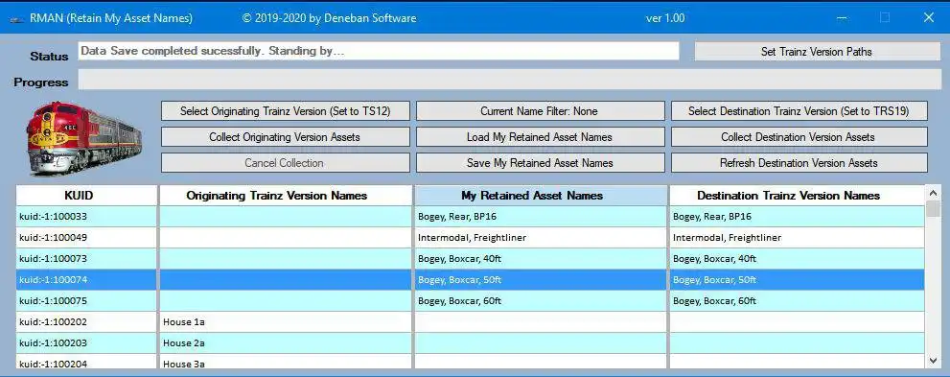
Task: Click Select Originating Trainz Version button
Action: click(286, 111)
